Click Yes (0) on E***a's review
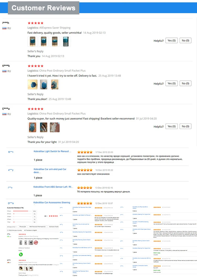197x277 pixels. pyautogui.click(x=172, y=126)
